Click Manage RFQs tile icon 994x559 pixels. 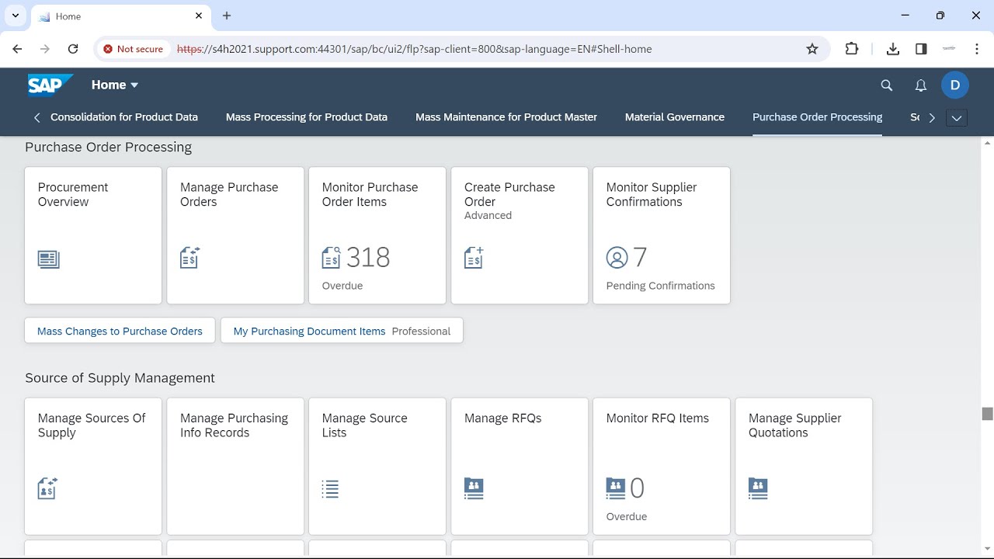point(474,488)
